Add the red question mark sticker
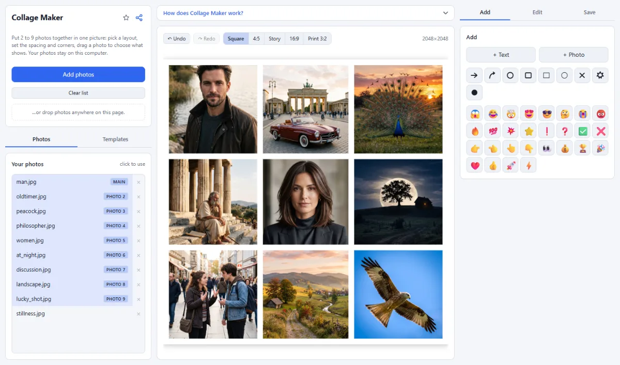620x365 pixels. pos(564,131)
